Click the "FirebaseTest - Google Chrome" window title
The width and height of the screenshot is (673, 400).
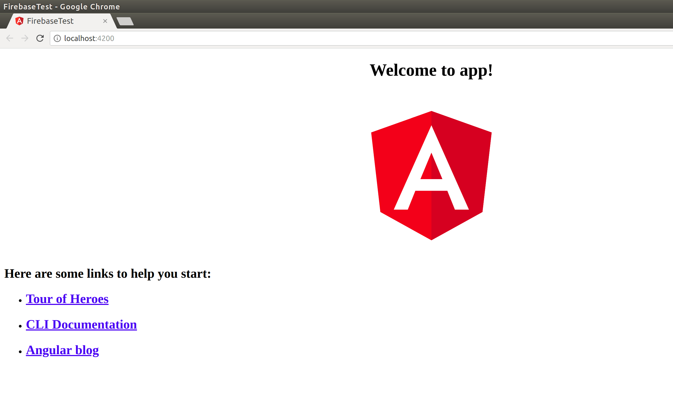(x=61, y=6)
